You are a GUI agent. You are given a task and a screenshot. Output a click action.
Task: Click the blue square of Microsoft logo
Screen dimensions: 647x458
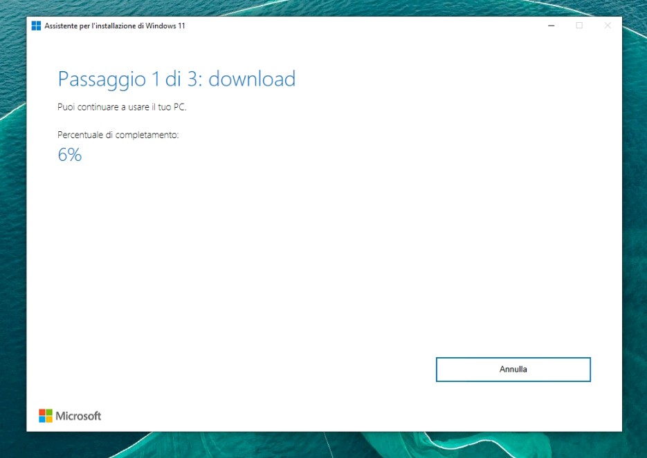point(42,419)
